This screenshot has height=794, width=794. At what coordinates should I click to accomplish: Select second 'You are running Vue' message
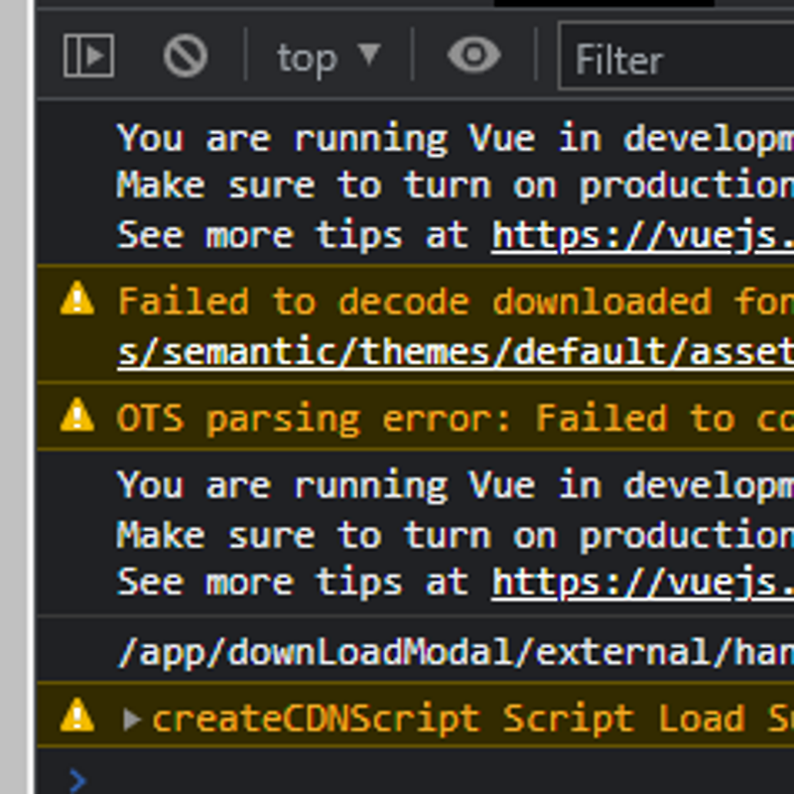(x=326, y=485)
